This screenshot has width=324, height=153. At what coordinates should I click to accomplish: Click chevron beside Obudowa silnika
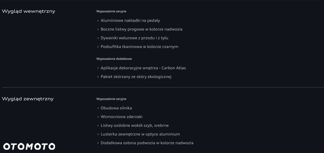98,108
